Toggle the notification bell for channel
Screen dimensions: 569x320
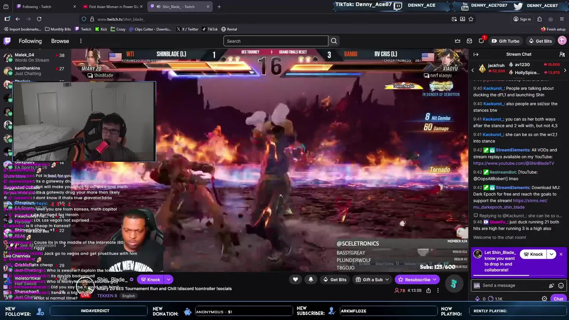311,280
